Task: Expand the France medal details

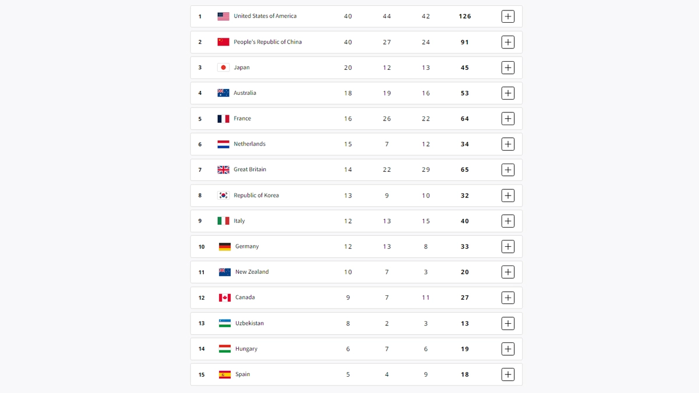Action: [508, 119]
